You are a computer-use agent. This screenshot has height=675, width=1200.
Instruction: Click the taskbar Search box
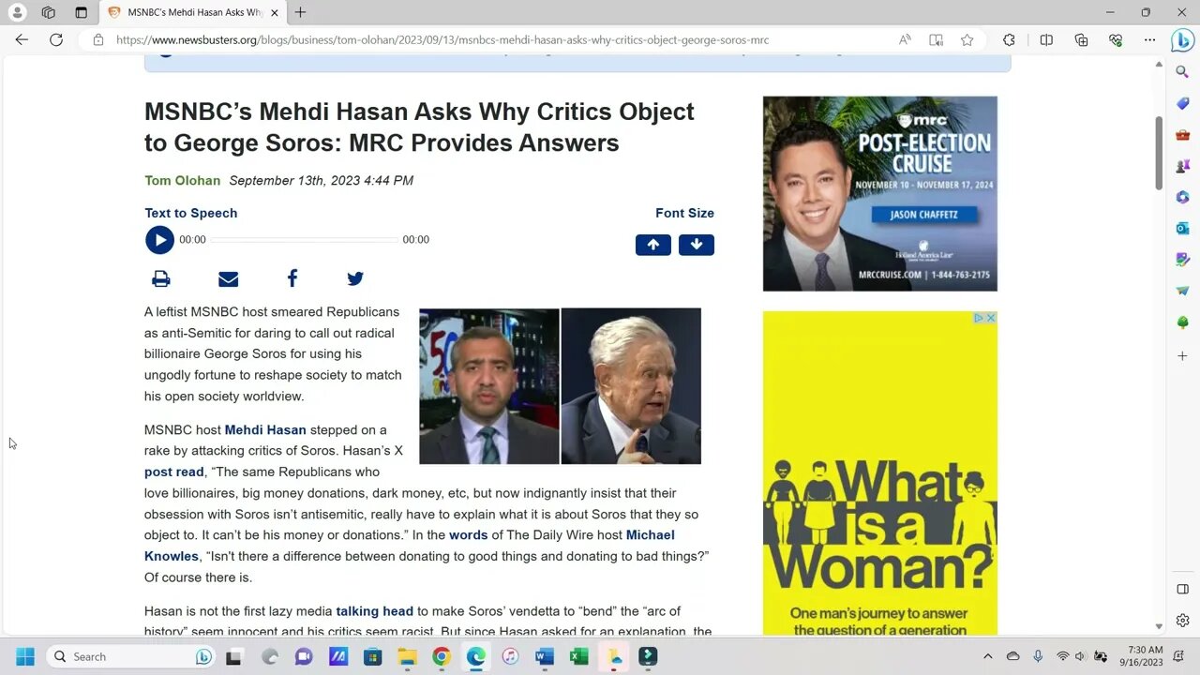coord(132,656)
